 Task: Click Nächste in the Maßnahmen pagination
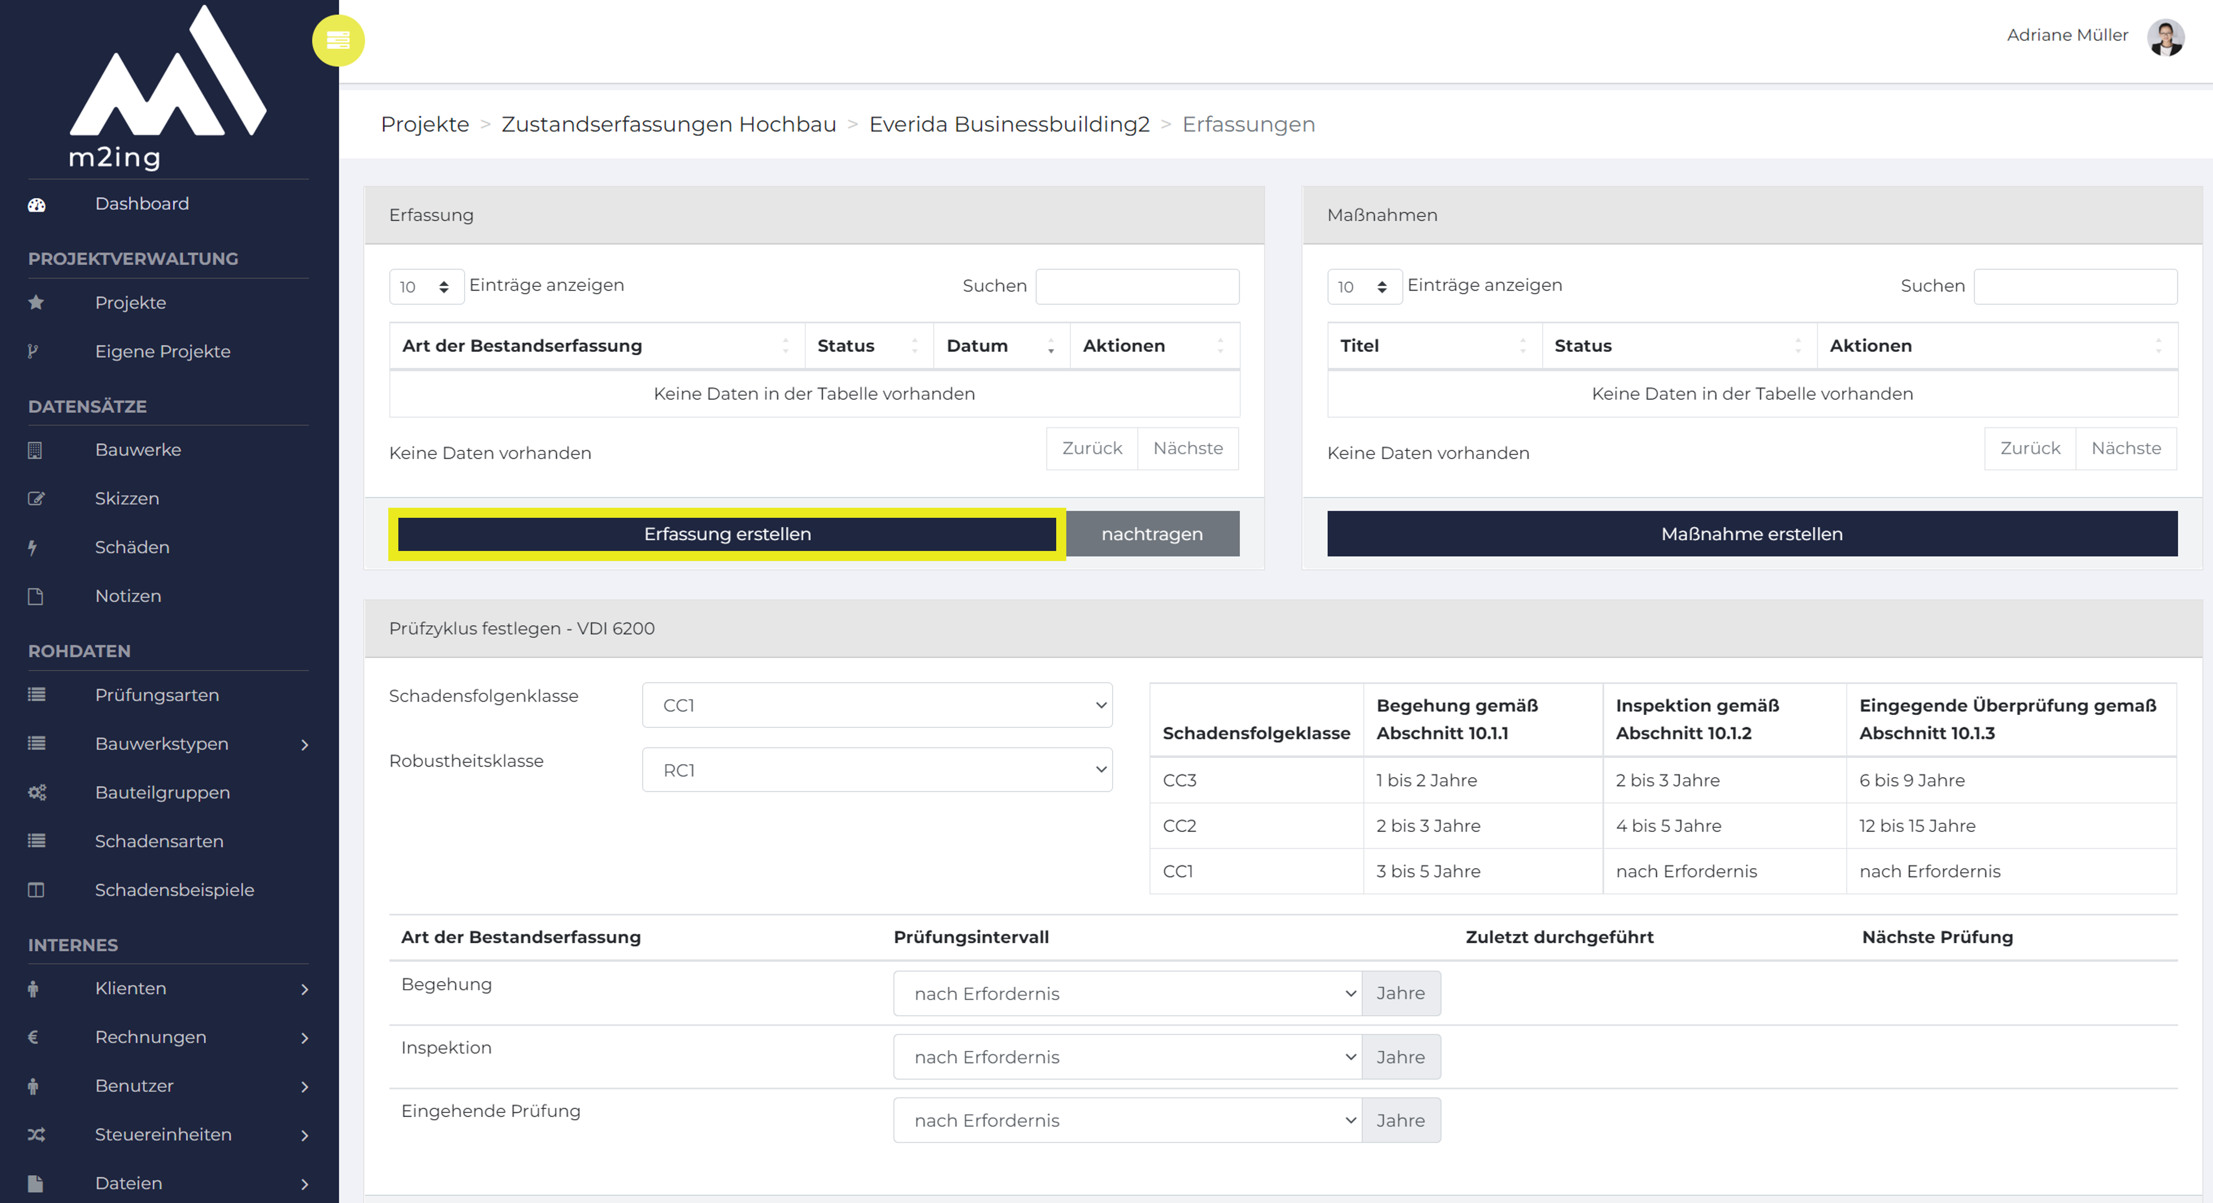coord(2125,448)
